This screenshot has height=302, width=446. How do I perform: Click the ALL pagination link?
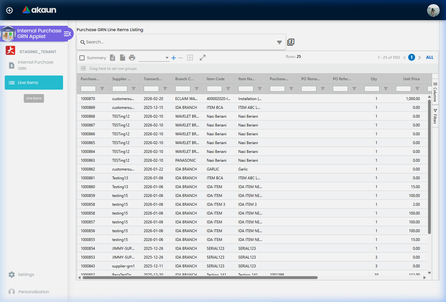click(430, 57)
